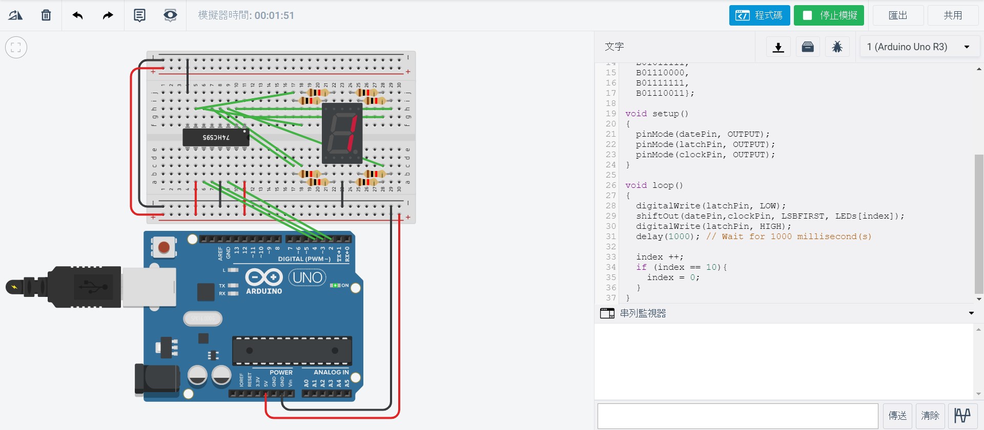
Task: Open the 匯出 export menu
Action: [898, 15]
